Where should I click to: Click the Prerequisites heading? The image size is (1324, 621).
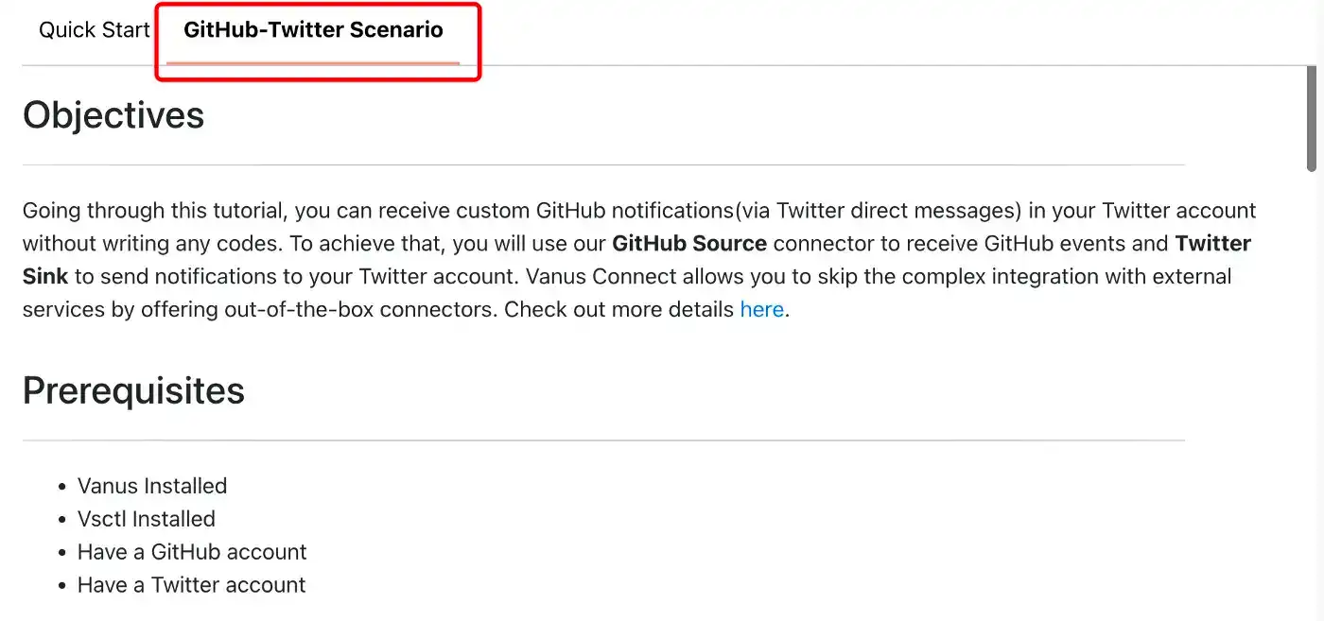(x=133, y=390)
